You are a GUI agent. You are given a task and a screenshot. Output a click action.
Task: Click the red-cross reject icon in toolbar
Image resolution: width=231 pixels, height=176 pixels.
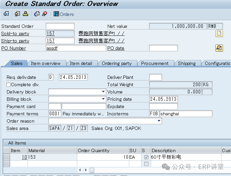45,14
